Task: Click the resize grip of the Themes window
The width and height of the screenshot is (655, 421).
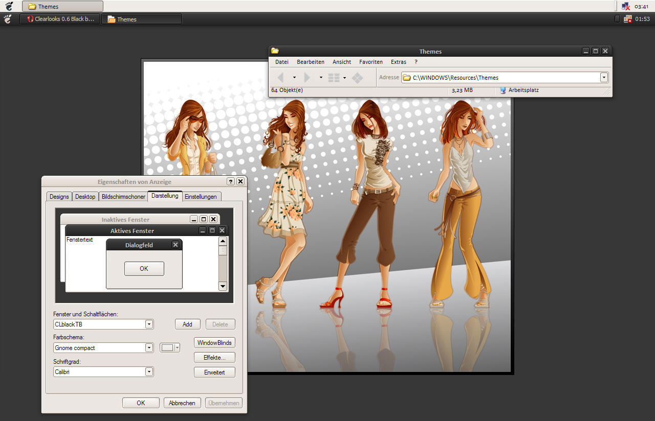Action: click(x=607, y=91)
